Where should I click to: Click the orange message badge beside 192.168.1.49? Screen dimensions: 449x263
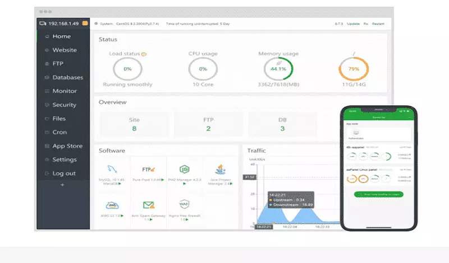[85, 23]
